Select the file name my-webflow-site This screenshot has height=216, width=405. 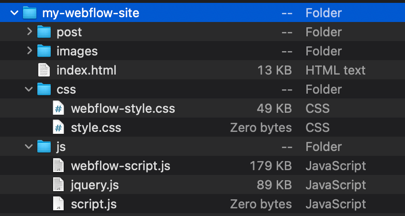coord(90,13)
